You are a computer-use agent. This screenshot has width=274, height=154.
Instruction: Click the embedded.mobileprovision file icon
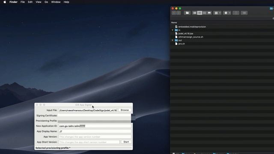[176, 27]
